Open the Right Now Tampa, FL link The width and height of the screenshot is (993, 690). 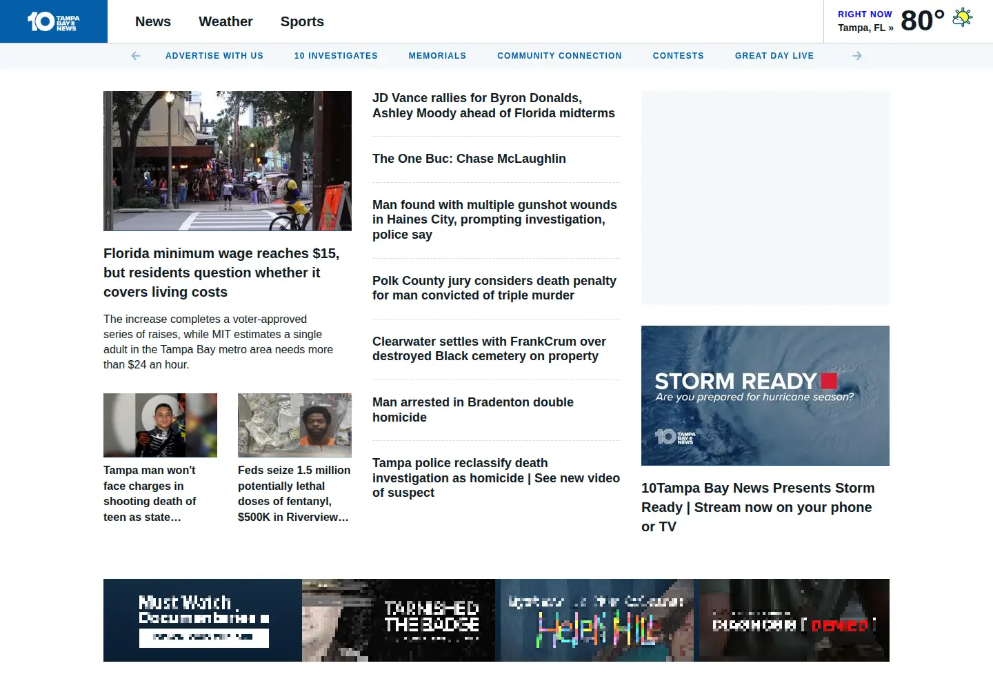coord(865,21)
